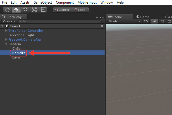Screen dimensions: 172x115
Task: Select the Barreira object
Action: [19, 53]
